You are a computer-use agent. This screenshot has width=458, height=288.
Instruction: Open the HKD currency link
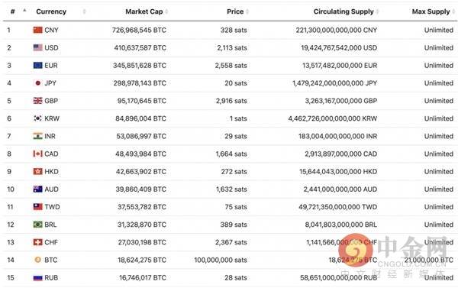pyautogui.click(x=51, y=171)
